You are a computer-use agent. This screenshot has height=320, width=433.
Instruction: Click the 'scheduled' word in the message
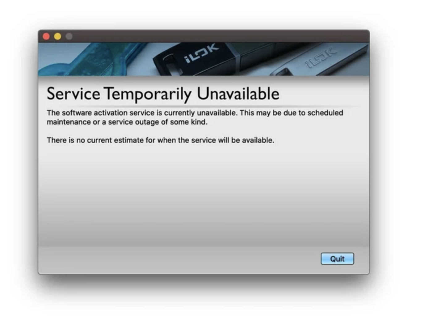[325, 113]
